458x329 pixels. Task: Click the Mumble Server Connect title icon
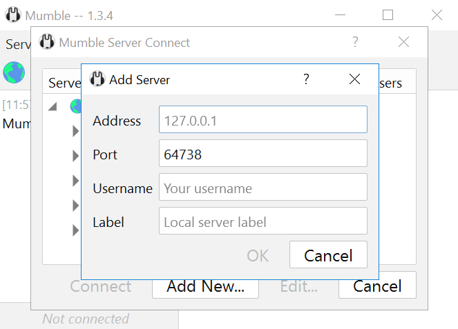pos(47,41)
